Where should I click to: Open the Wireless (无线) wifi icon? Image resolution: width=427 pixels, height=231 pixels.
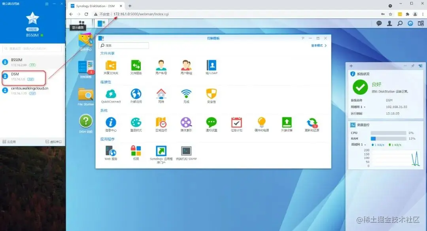point(186,94)
